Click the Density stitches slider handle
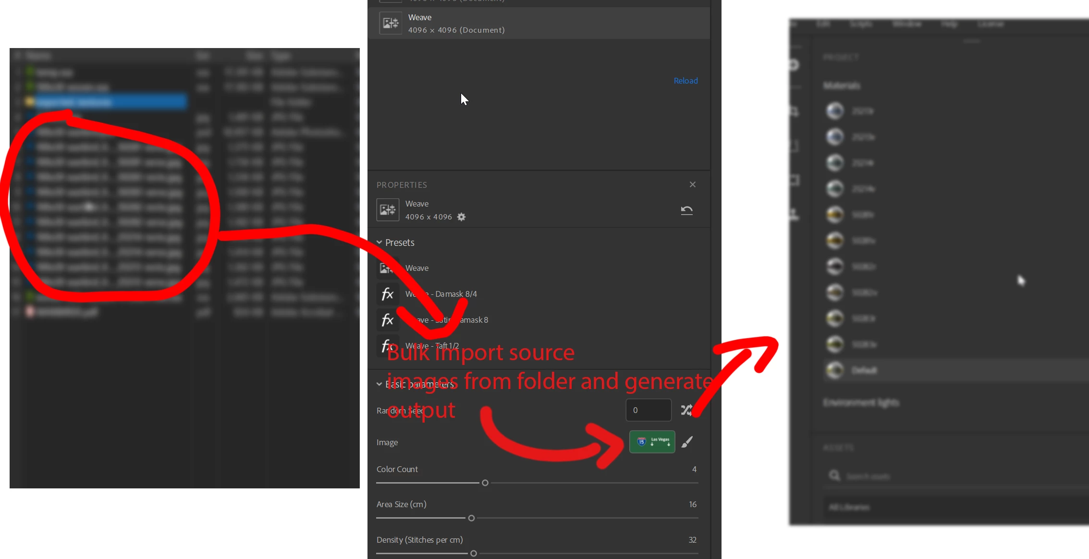 [474, 554]
